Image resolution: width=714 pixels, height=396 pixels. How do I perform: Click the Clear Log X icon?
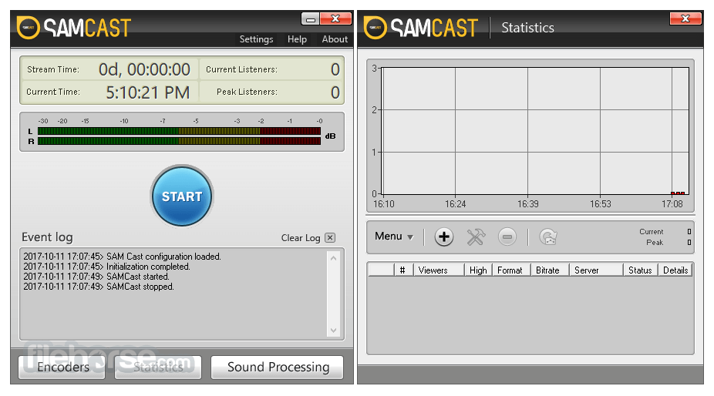point(330,237)
